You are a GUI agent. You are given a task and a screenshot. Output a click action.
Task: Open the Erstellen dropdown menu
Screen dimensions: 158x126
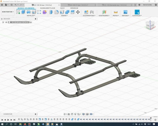click(31, 15)
